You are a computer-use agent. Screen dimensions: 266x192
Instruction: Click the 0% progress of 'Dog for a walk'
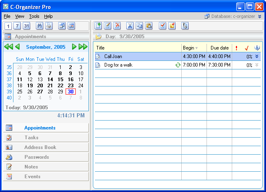click(x=249, y=65)
